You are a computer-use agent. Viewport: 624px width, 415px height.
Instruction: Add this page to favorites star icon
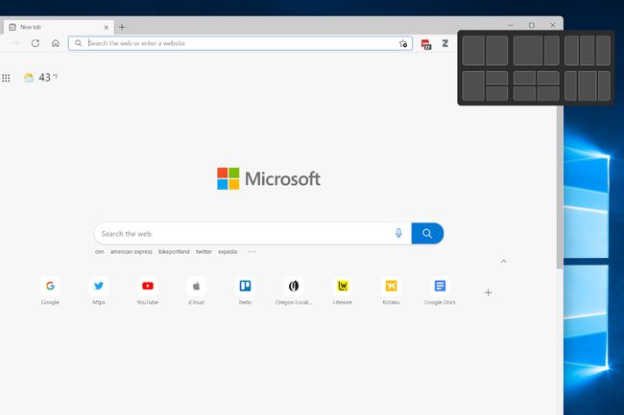pyautogui.click(x=403, y=43)
